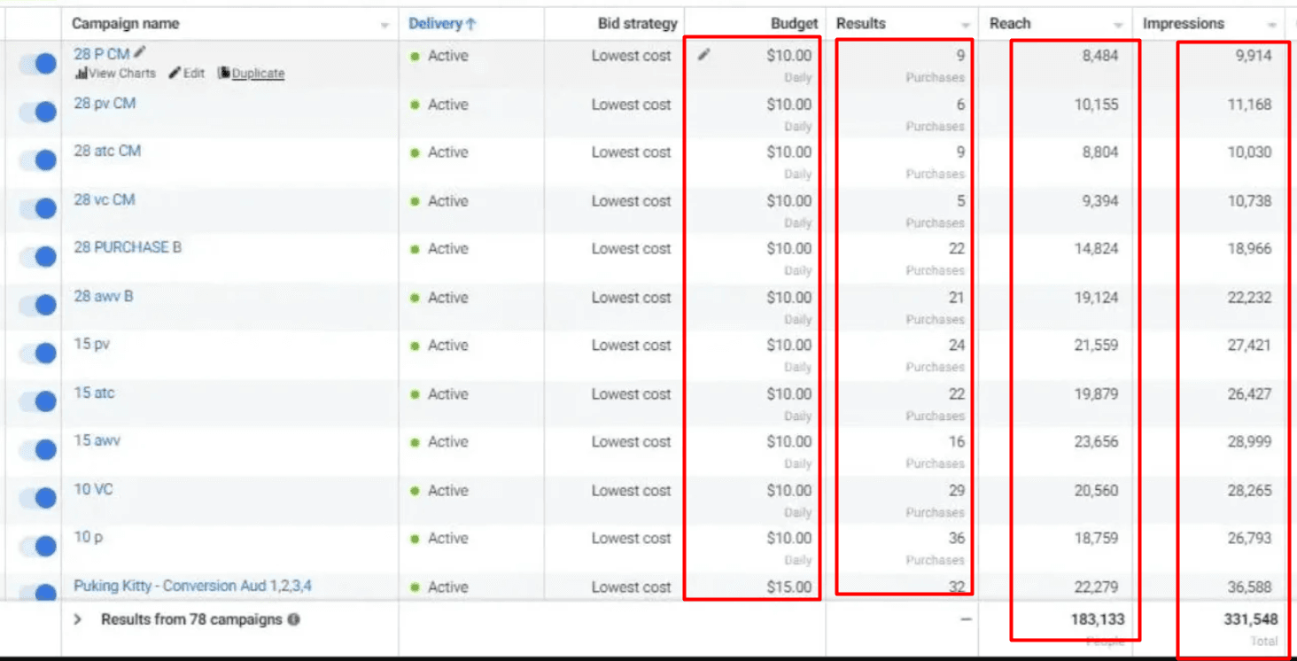Open the Results column dropdown arrow
The image size is (1297, 661).
[x=966, y=25]
